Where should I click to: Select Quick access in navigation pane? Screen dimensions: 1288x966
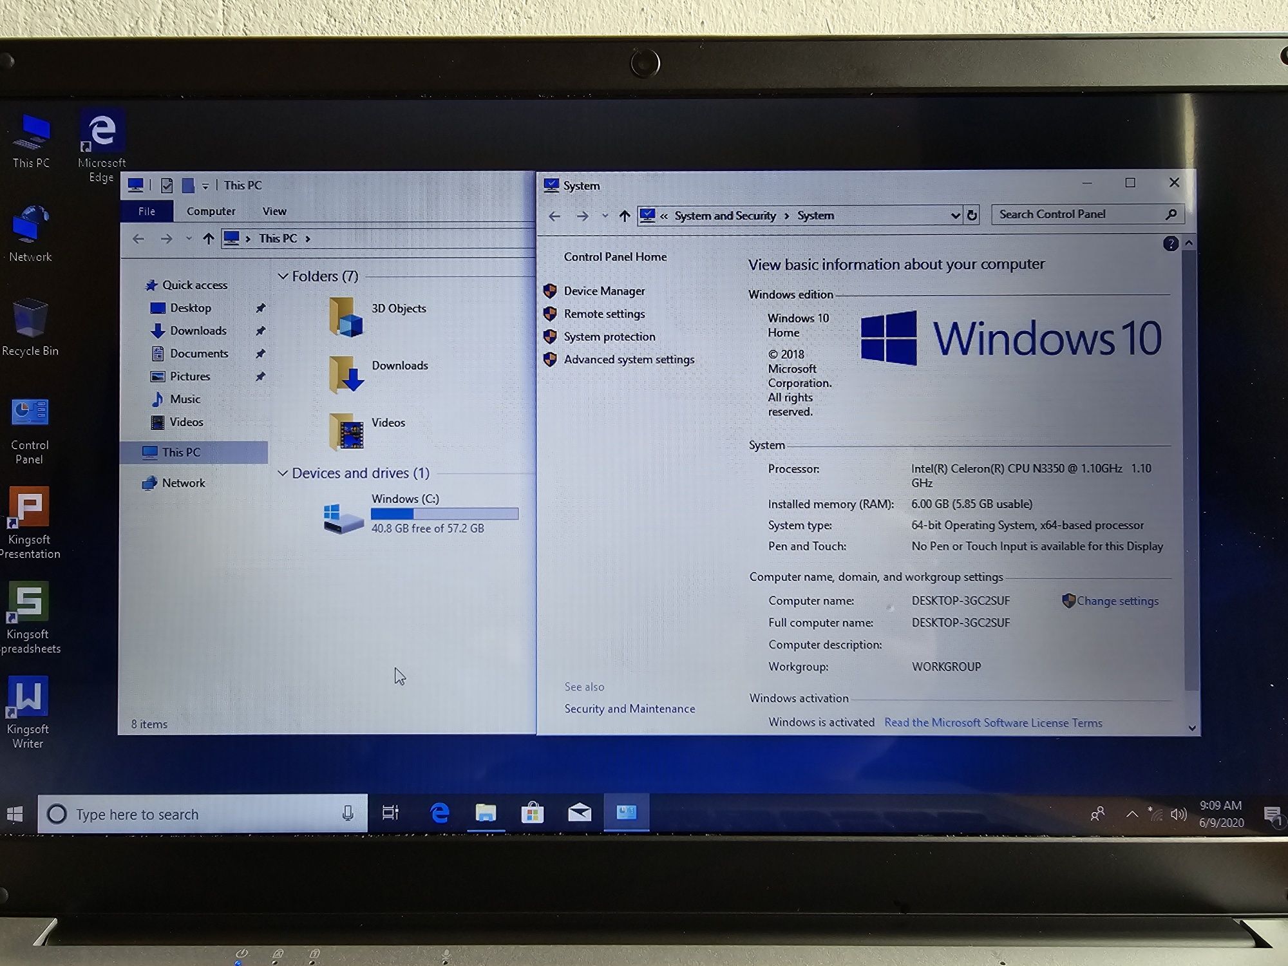click(187, 285)
